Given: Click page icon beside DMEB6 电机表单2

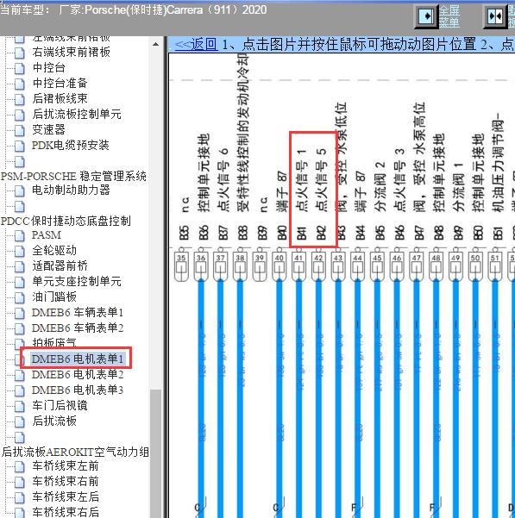Looking at the screenshot, I should pyautogui.click(x=20, y=375).
